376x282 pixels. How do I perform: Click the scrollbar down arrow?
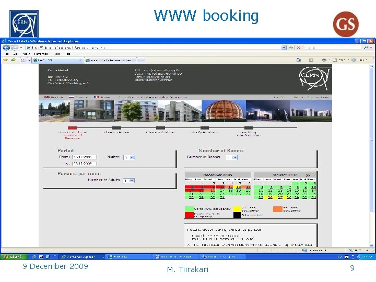point(372,245)
